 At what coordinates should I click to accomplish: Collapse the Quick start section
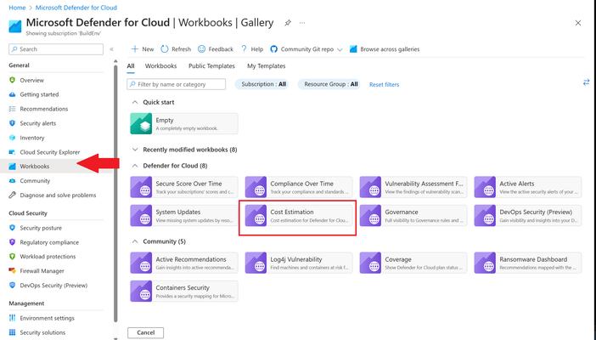(134, 102)
